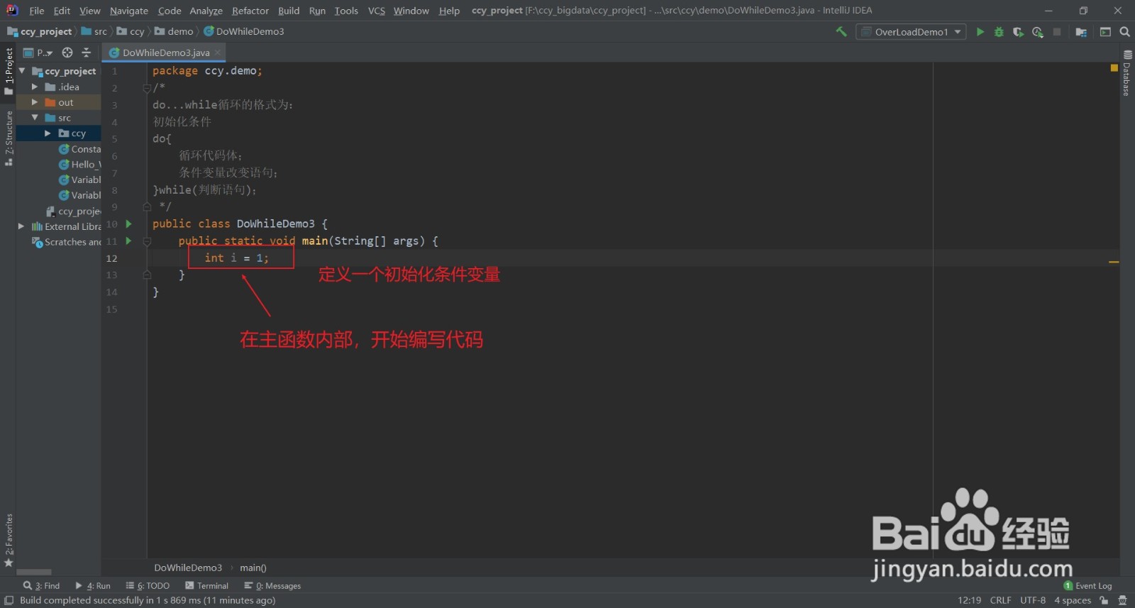
Task: Open the Database tool window strip
Action: (x=1127, y=73)
